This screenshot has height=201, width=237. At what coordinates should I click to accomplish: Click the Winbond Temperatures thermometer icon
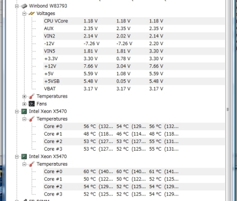coord(32,96)
